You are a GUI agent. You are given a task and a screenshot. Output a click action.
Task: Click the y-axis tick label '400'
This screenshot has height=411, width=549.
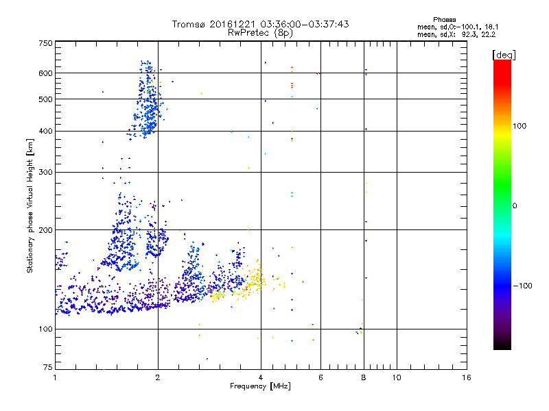45,131
